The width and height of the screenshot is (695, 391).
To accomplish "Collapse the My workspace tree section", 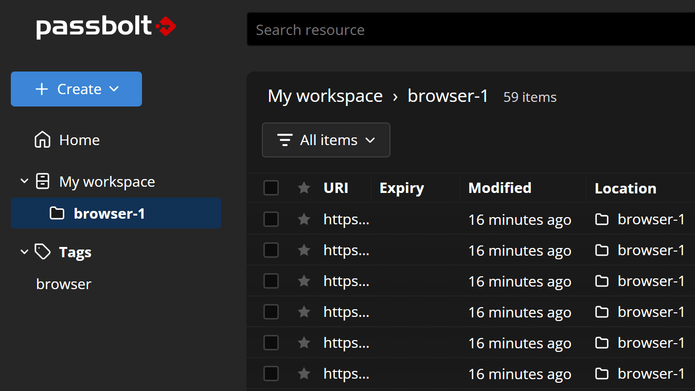I will (x=24, y=181).
